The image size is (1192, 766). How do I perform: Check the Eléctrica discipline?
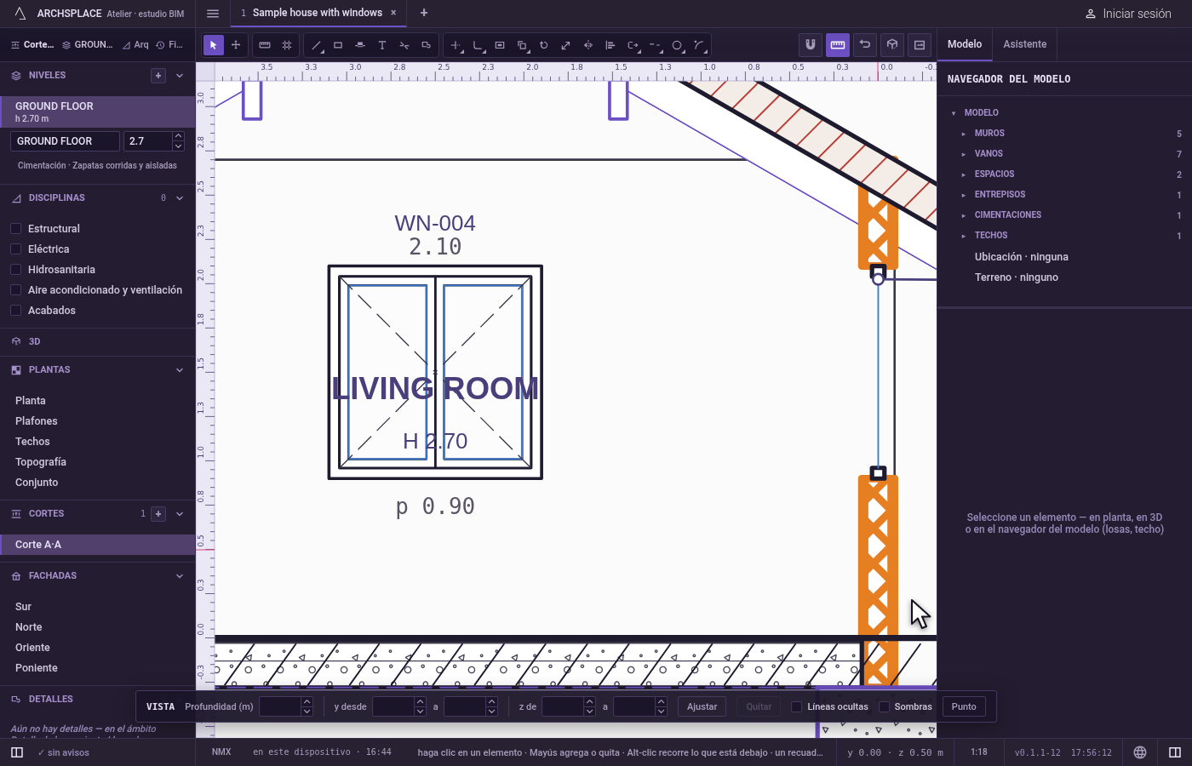click(15, 249)
